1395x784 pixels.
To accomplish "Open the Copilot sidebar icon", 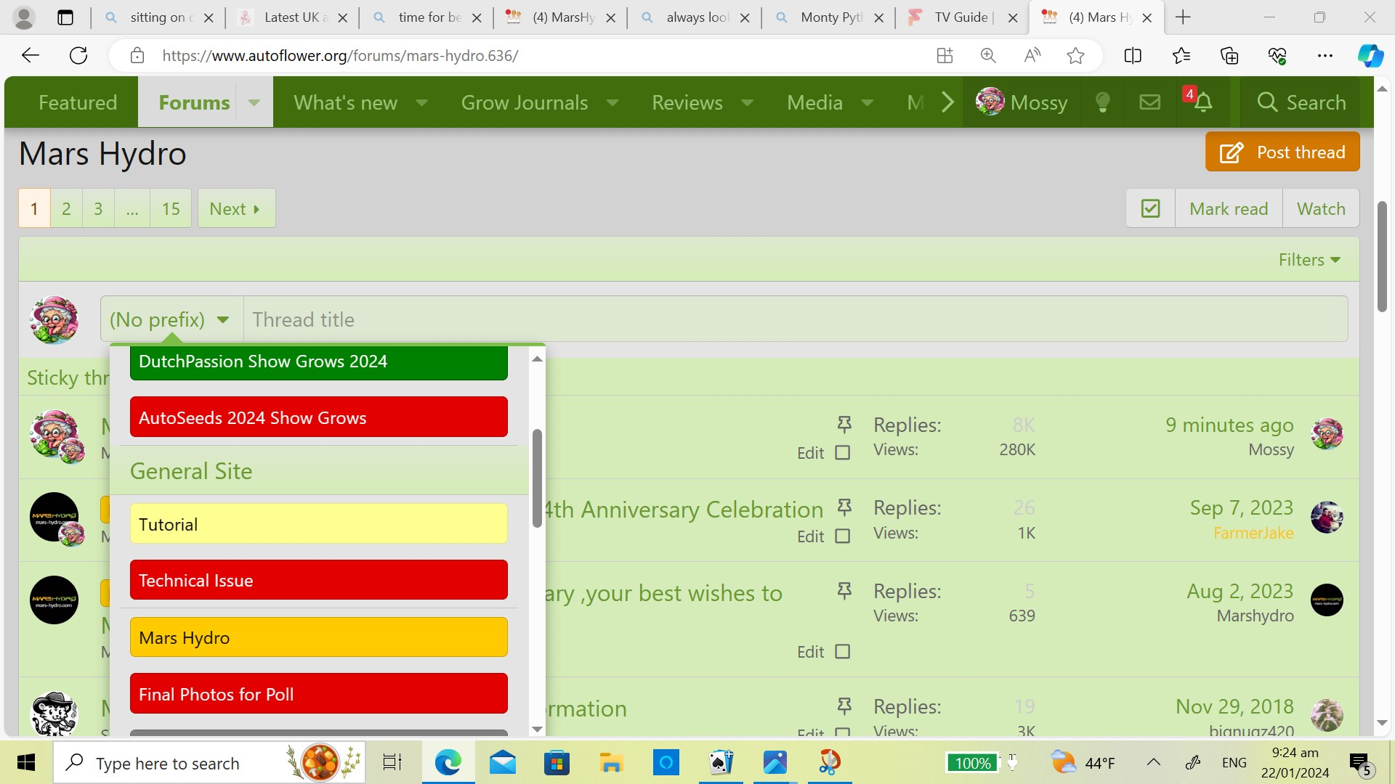I will pyautogui.click(x=1371, y=56).
